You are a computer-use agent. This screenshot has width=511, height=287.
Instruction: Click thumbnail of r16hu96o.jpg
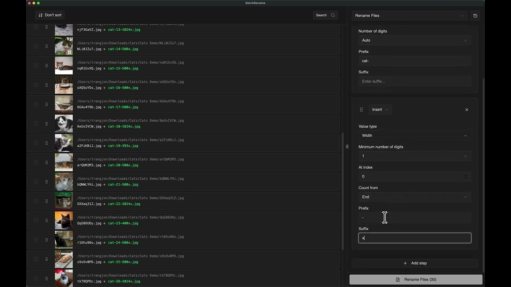(x=64, y=240)
